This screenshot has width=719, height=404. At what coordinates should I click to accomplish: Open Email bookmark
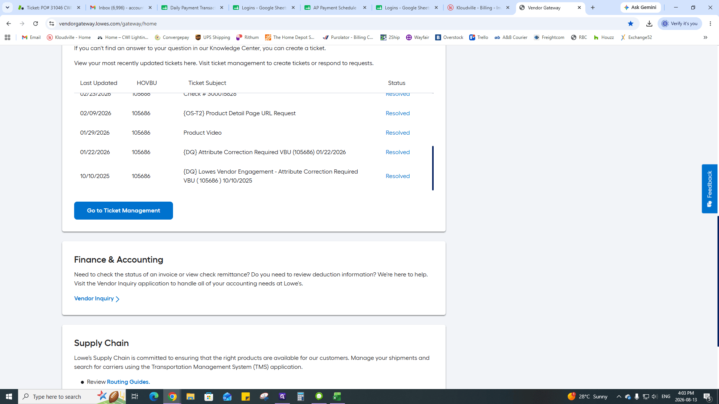[x=31, y=37]
